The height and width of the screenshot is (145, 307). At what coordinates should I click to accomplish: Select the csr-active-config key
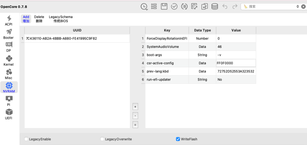[x=167, y=63]
